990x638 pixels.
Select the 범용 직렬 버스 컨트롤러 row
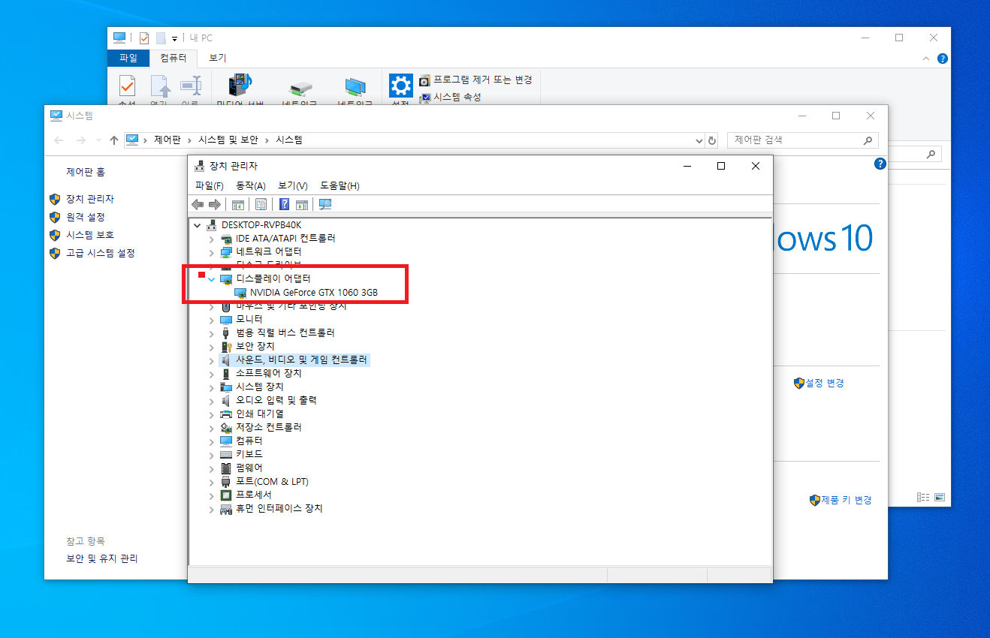click(x=285, y=333)
